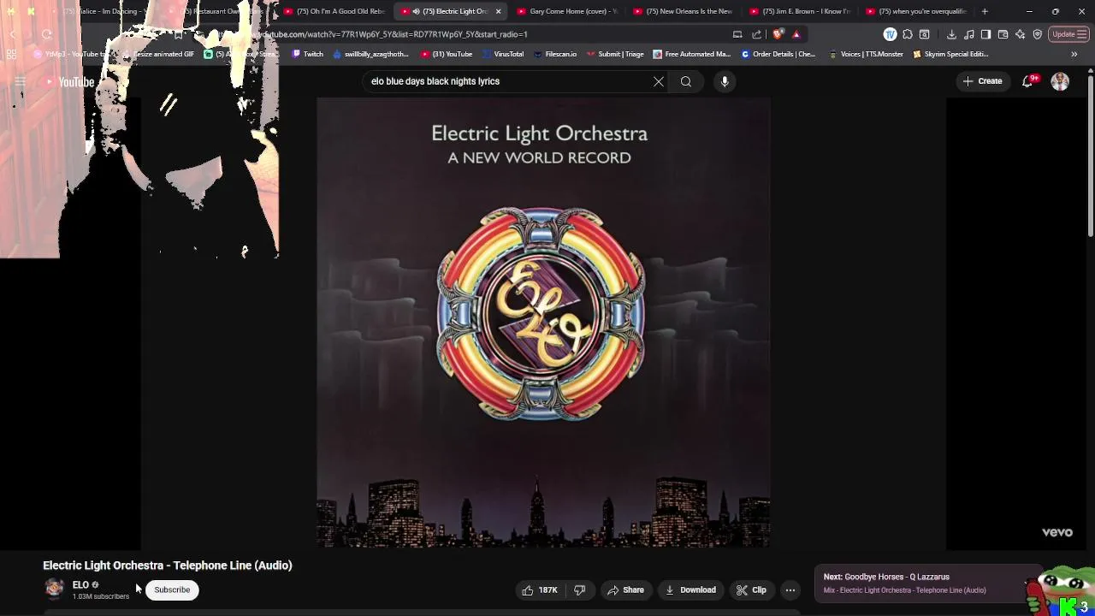Click the Clip scissors button
Screen dimensions: 1095x616
(752, 589)
